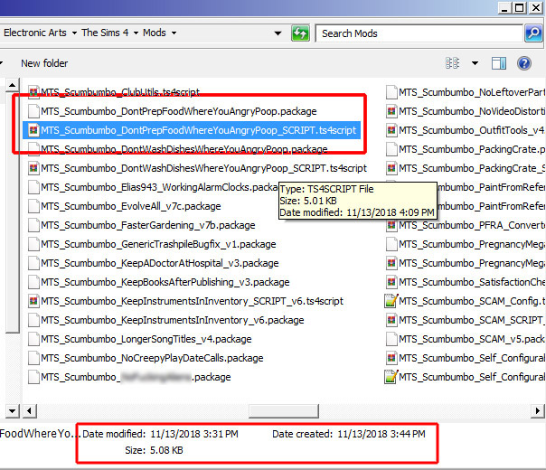Click the magnifier icon in search box
Viewport: 546px width, 470px height.
point(533,33)
